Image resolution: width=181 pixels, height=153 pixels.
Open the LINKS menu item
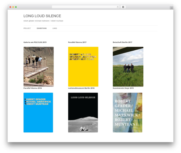click(x=55, y=28)
